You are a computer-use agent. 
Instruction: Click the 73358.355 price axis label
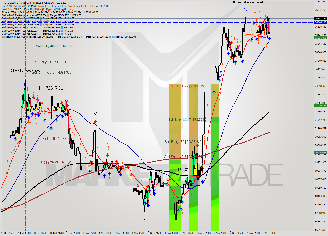(x=321, y=86)
